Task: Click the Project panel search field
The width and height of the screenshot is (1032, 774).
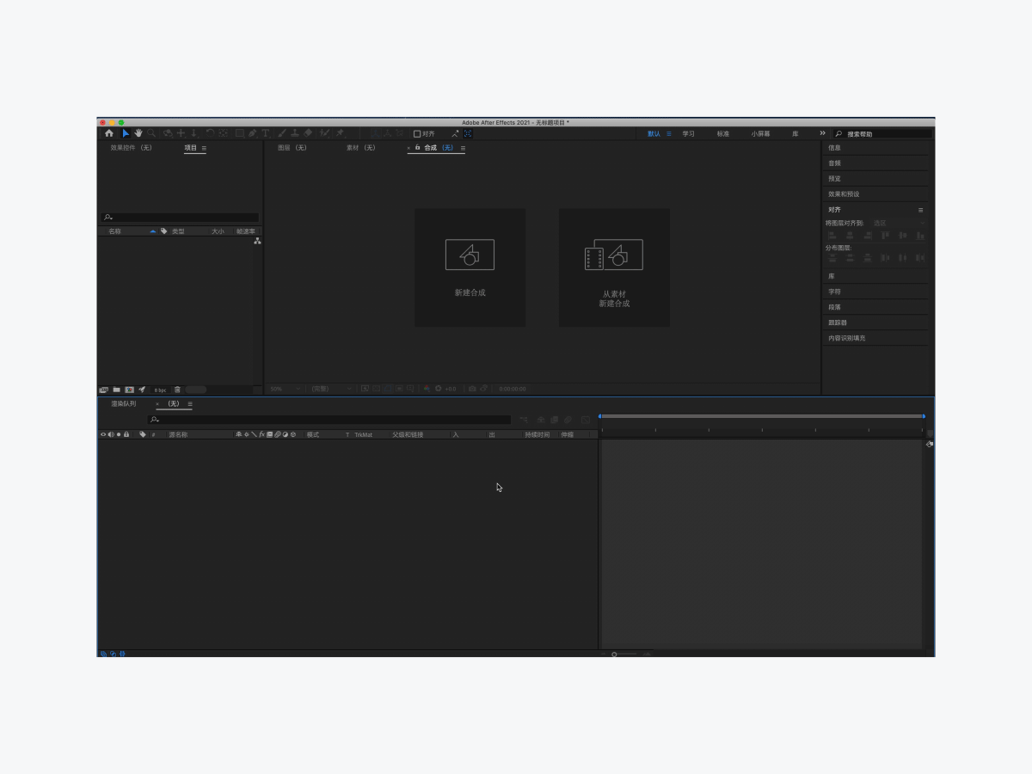Action: (180, 218)
